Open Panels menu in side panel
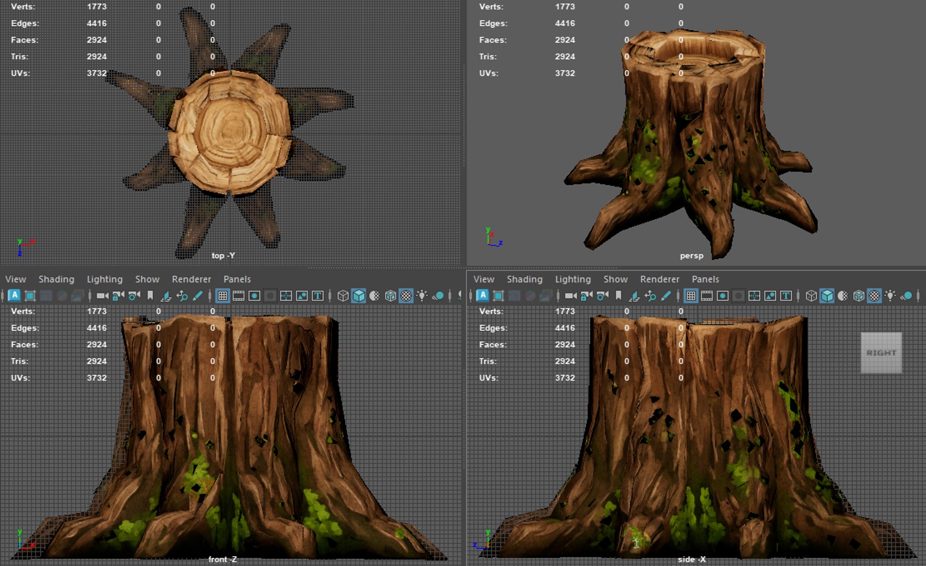The image size is (926, 566). (705, 279)
